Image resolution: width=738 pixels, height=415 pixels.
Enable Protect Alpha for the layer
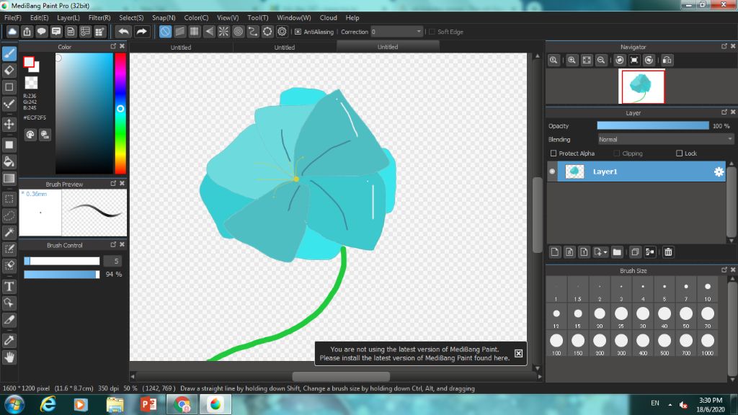[553, 153]
